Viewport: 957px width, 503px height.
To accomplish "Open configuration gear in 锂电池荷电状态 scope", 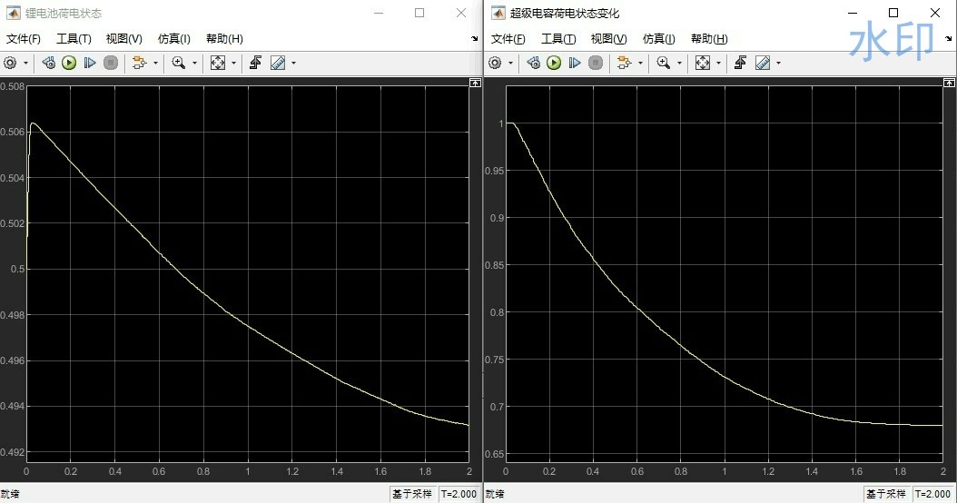I will [x=10, y=63].
